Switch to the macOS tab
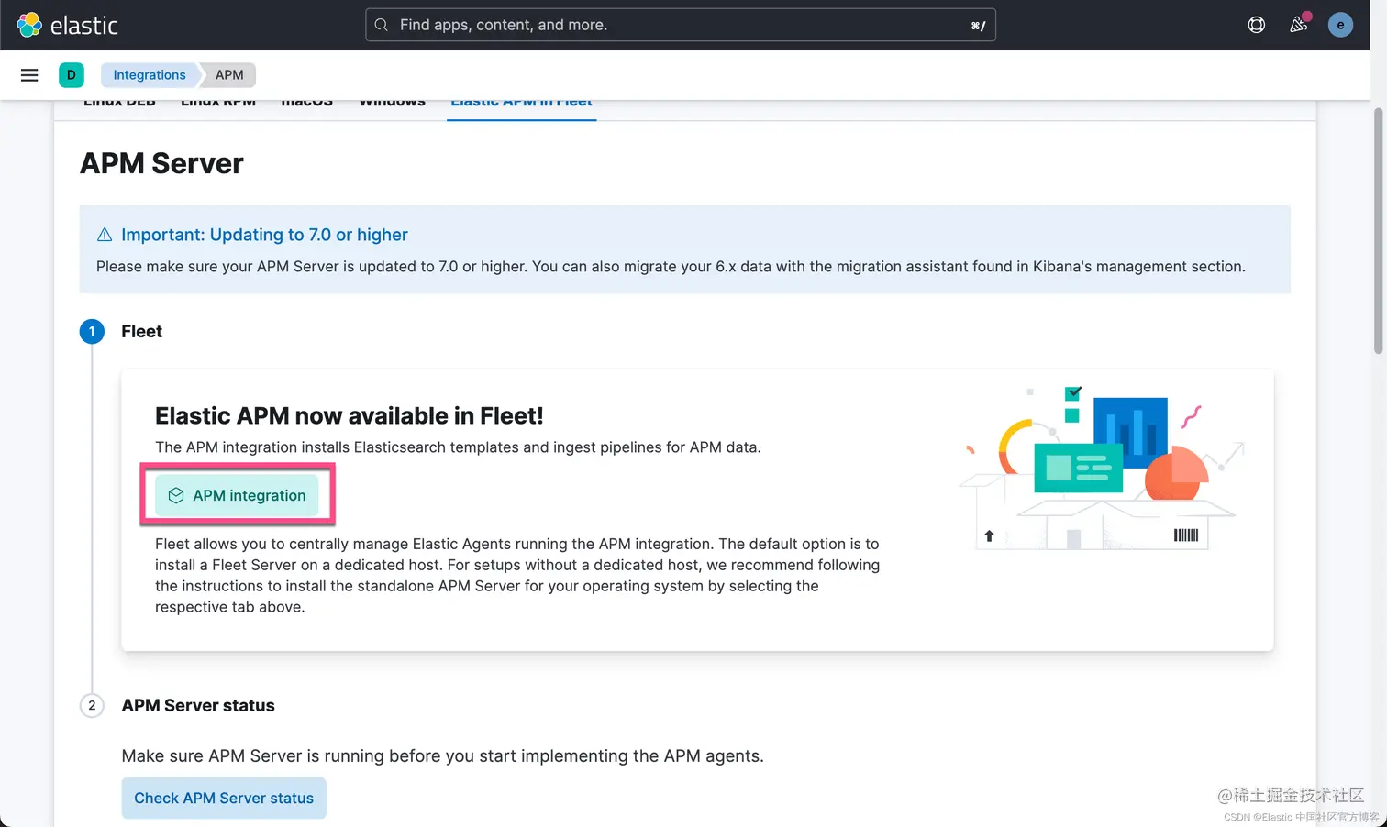1387x827 pixels. [306, 103]
